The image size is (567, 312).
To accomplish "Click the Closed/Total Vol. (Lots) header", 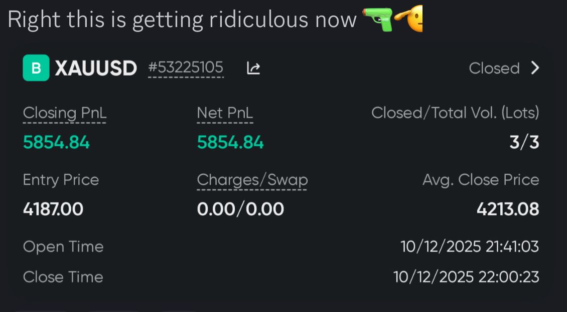I will pos(456,112).
